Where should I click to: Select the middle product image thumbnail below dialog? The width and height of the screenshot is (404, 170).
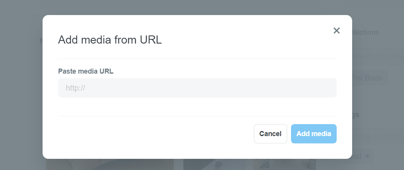pyautogui.click(x=215, y=164)
